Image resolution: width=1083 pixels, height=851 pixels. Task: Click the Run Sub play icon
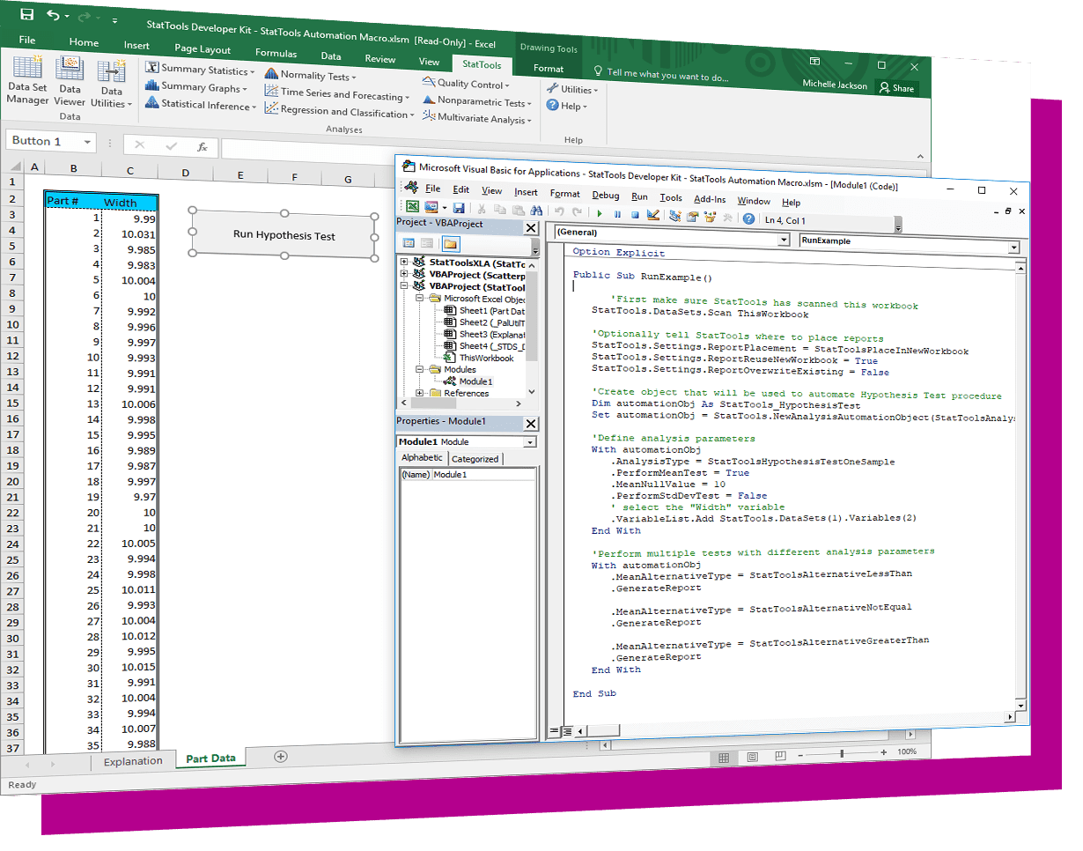pyautogui.click(x=600, y=213)
